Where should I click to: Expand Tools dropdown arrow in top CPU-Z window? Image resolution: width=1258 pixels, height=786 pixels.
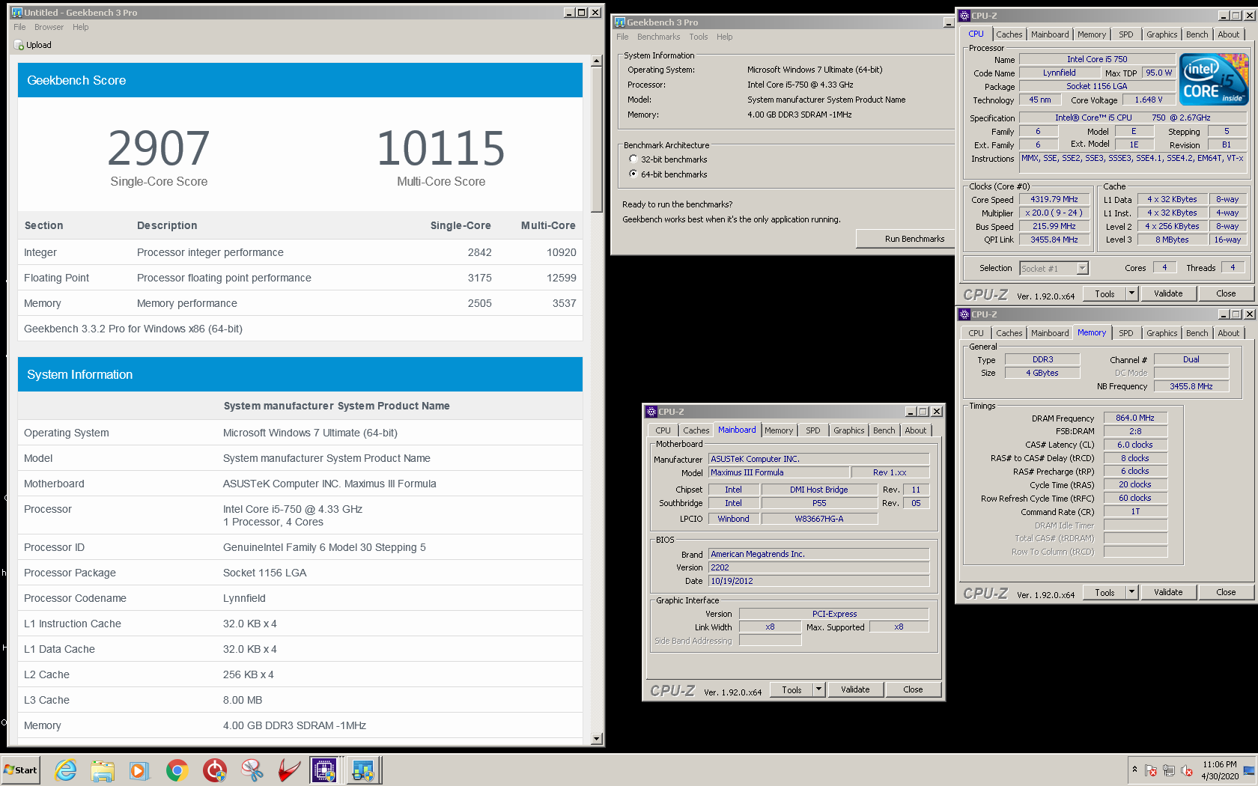1131,293
